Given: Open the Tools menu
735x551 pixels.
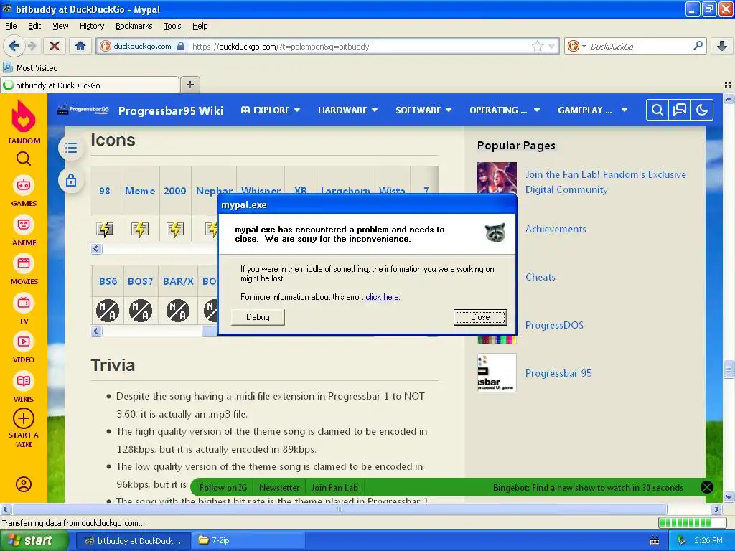Looking at the screenshot, I should (x=172, y=26).
